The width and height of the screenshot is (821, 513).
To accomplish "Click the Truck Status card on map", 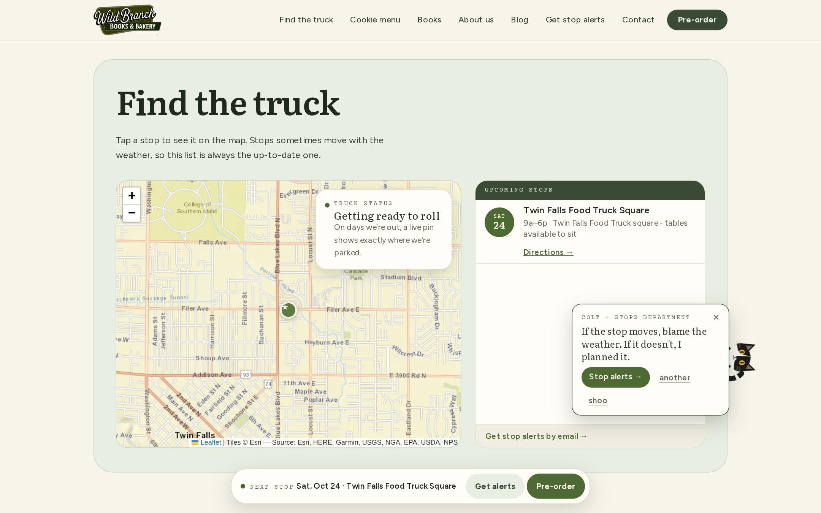I will click(x=384, y=230).
